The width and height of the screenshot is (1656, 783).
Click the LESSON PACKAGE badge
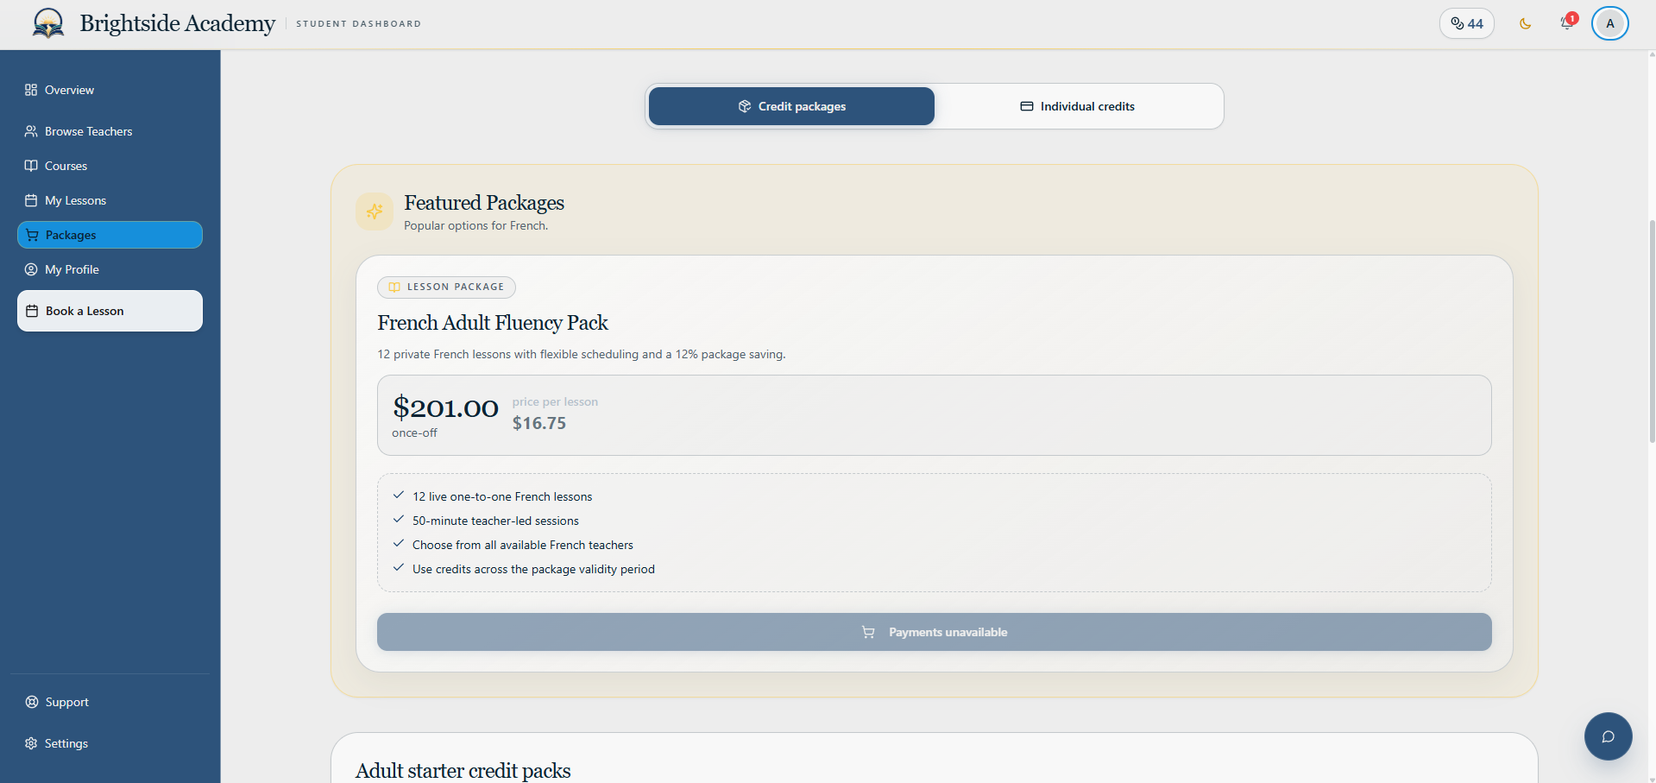(x=446, y=287)
